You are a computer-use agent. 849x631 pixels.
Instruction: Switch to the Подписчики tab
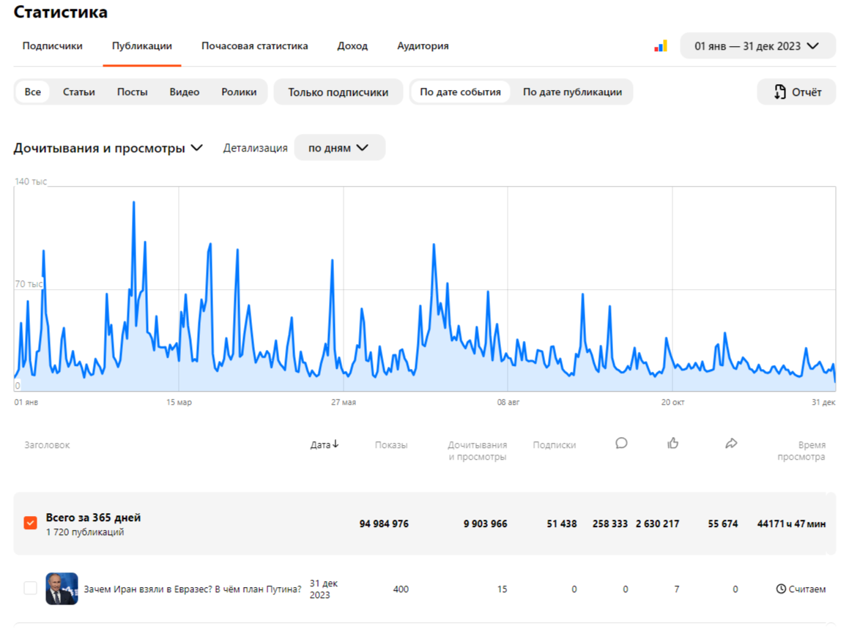pyautogui.click(x=53, y=46)
